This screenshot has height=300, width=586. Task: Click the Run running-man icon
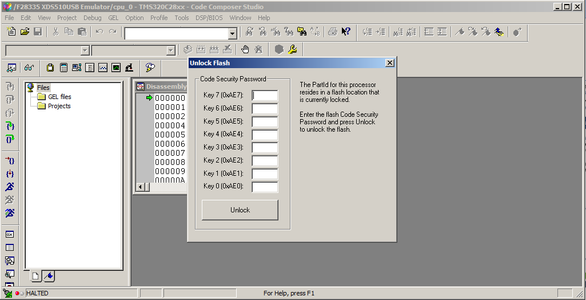(x=10, y=187)
